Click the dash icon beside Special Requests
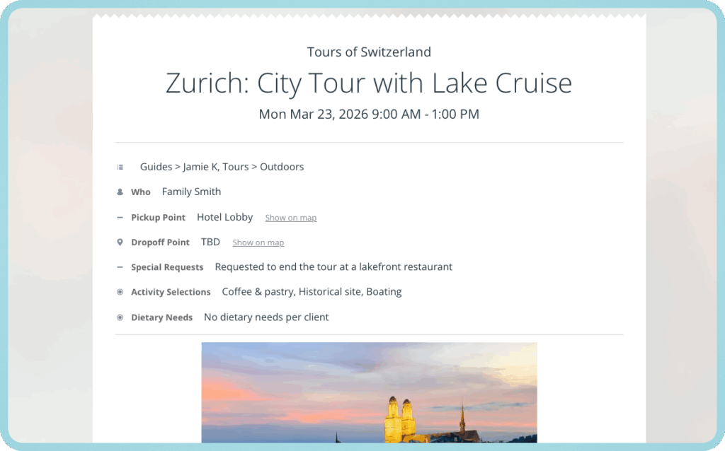The height and width of the screenshot is (451, 725). tap(120, 267)
